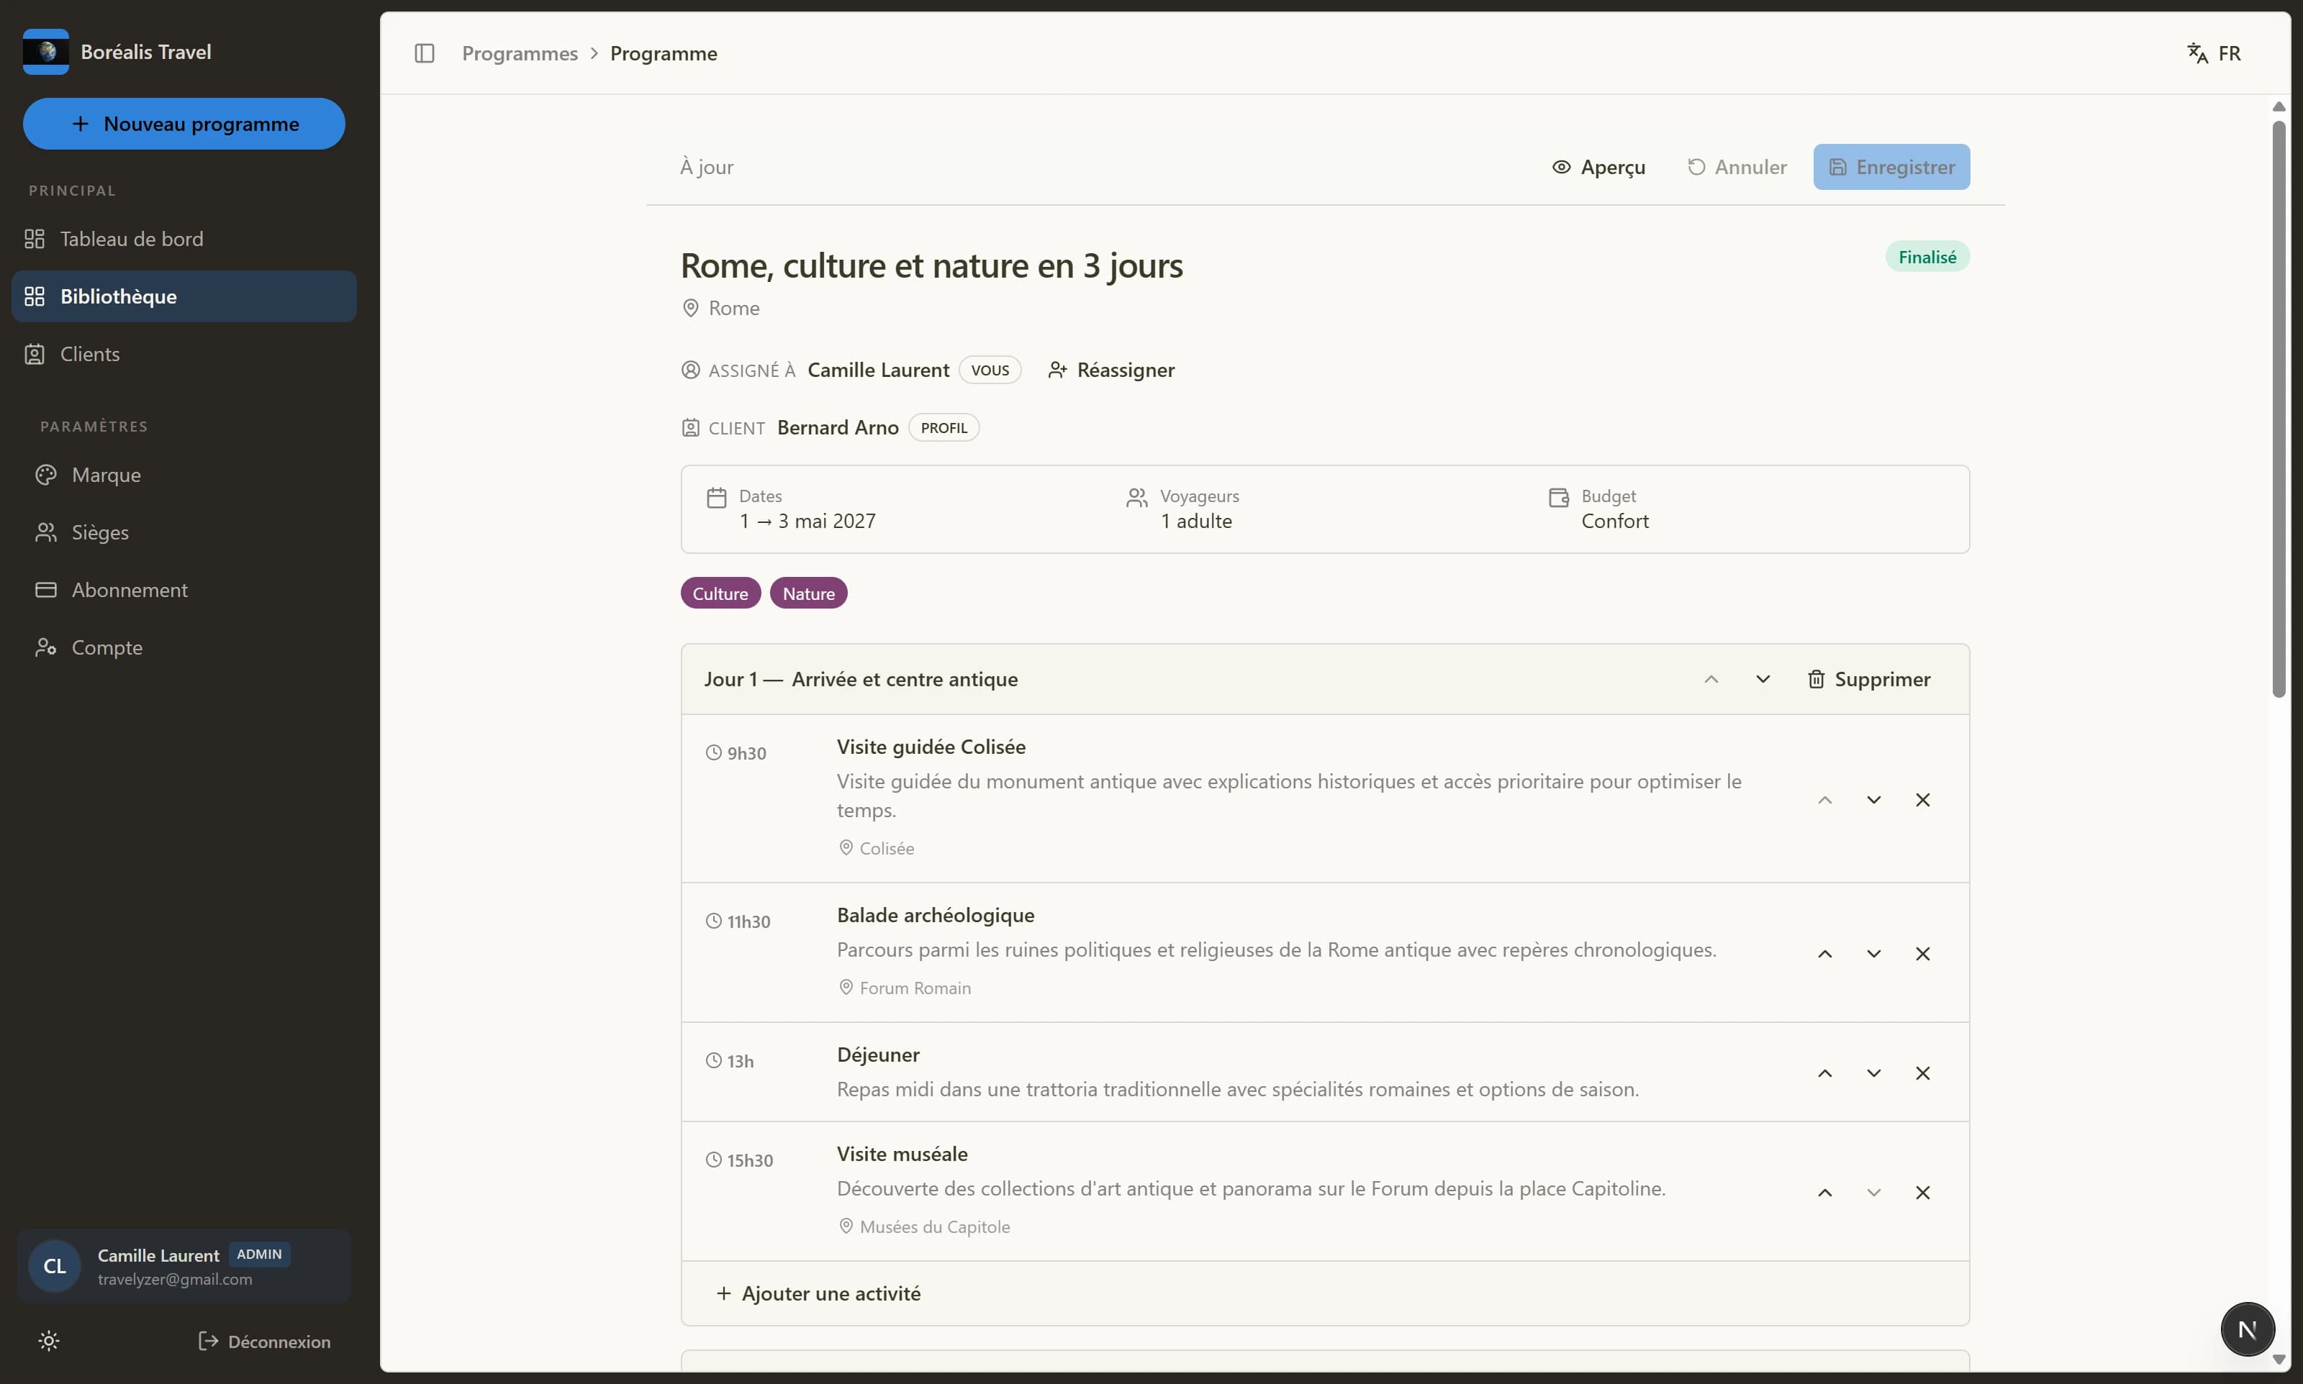Remove Balade archéologique activity

1922,954
